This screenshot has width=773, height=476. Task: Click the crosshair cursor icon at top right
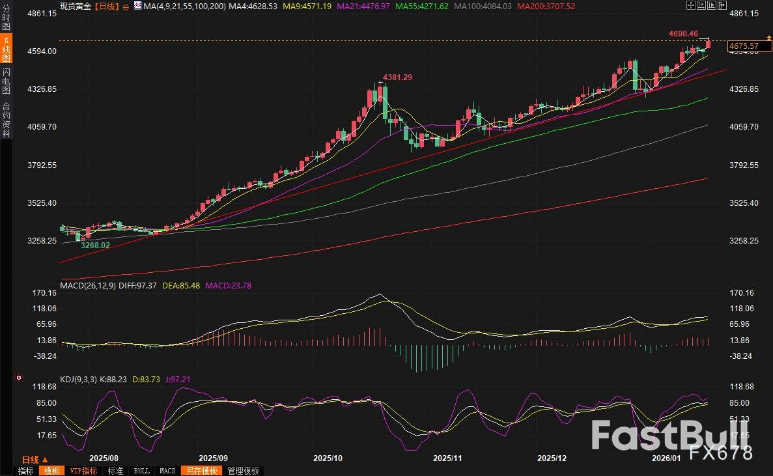pyautogui.click(x=691, y=5)
